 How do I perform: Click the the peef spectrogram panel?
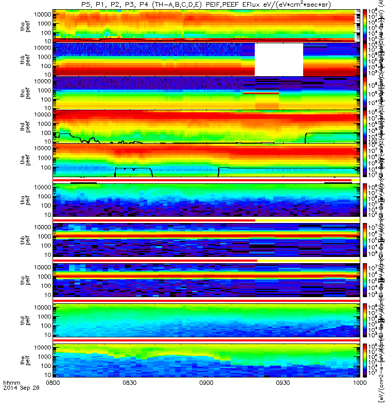[x=206, y=160]
